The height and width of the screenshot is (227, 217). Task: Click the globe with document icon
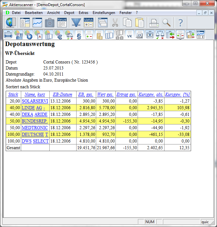click(11, 23)
